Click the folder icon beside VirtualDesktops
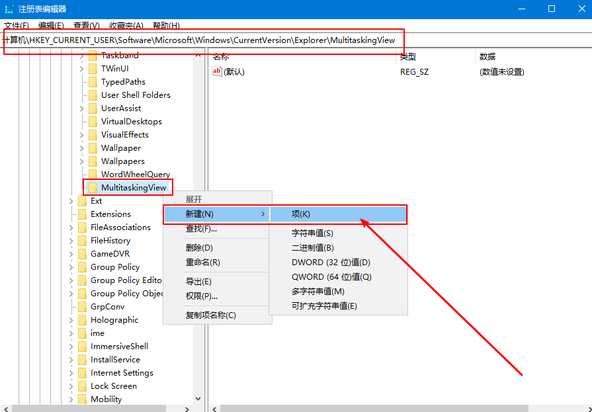Image resolution: width=592 pixels, height=412 pixels. (93, 122)
